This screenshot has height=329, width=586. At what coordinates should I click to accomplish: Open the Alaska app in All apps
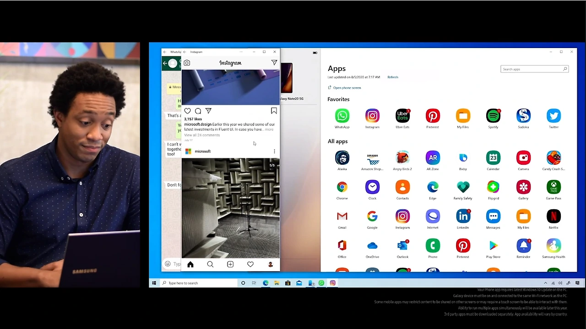pos(342,158)
